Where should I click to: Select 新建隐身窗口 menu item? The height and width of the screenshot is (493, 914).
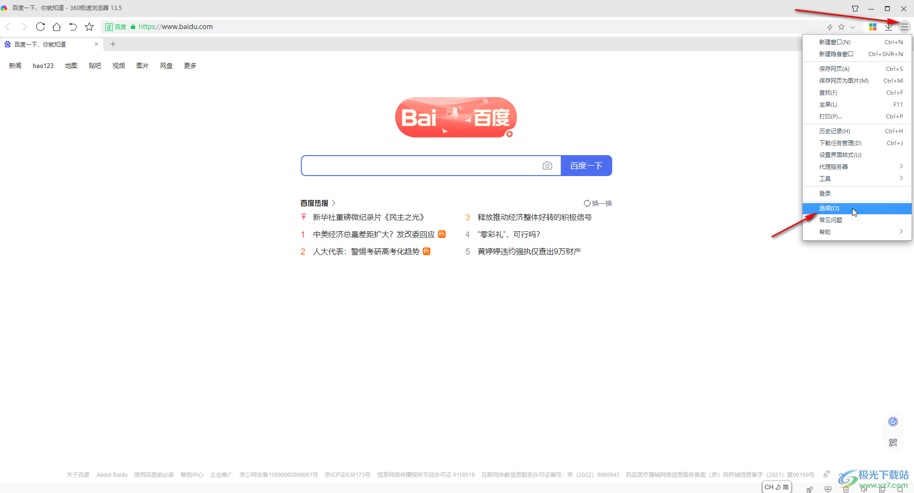tap(857, 54)
